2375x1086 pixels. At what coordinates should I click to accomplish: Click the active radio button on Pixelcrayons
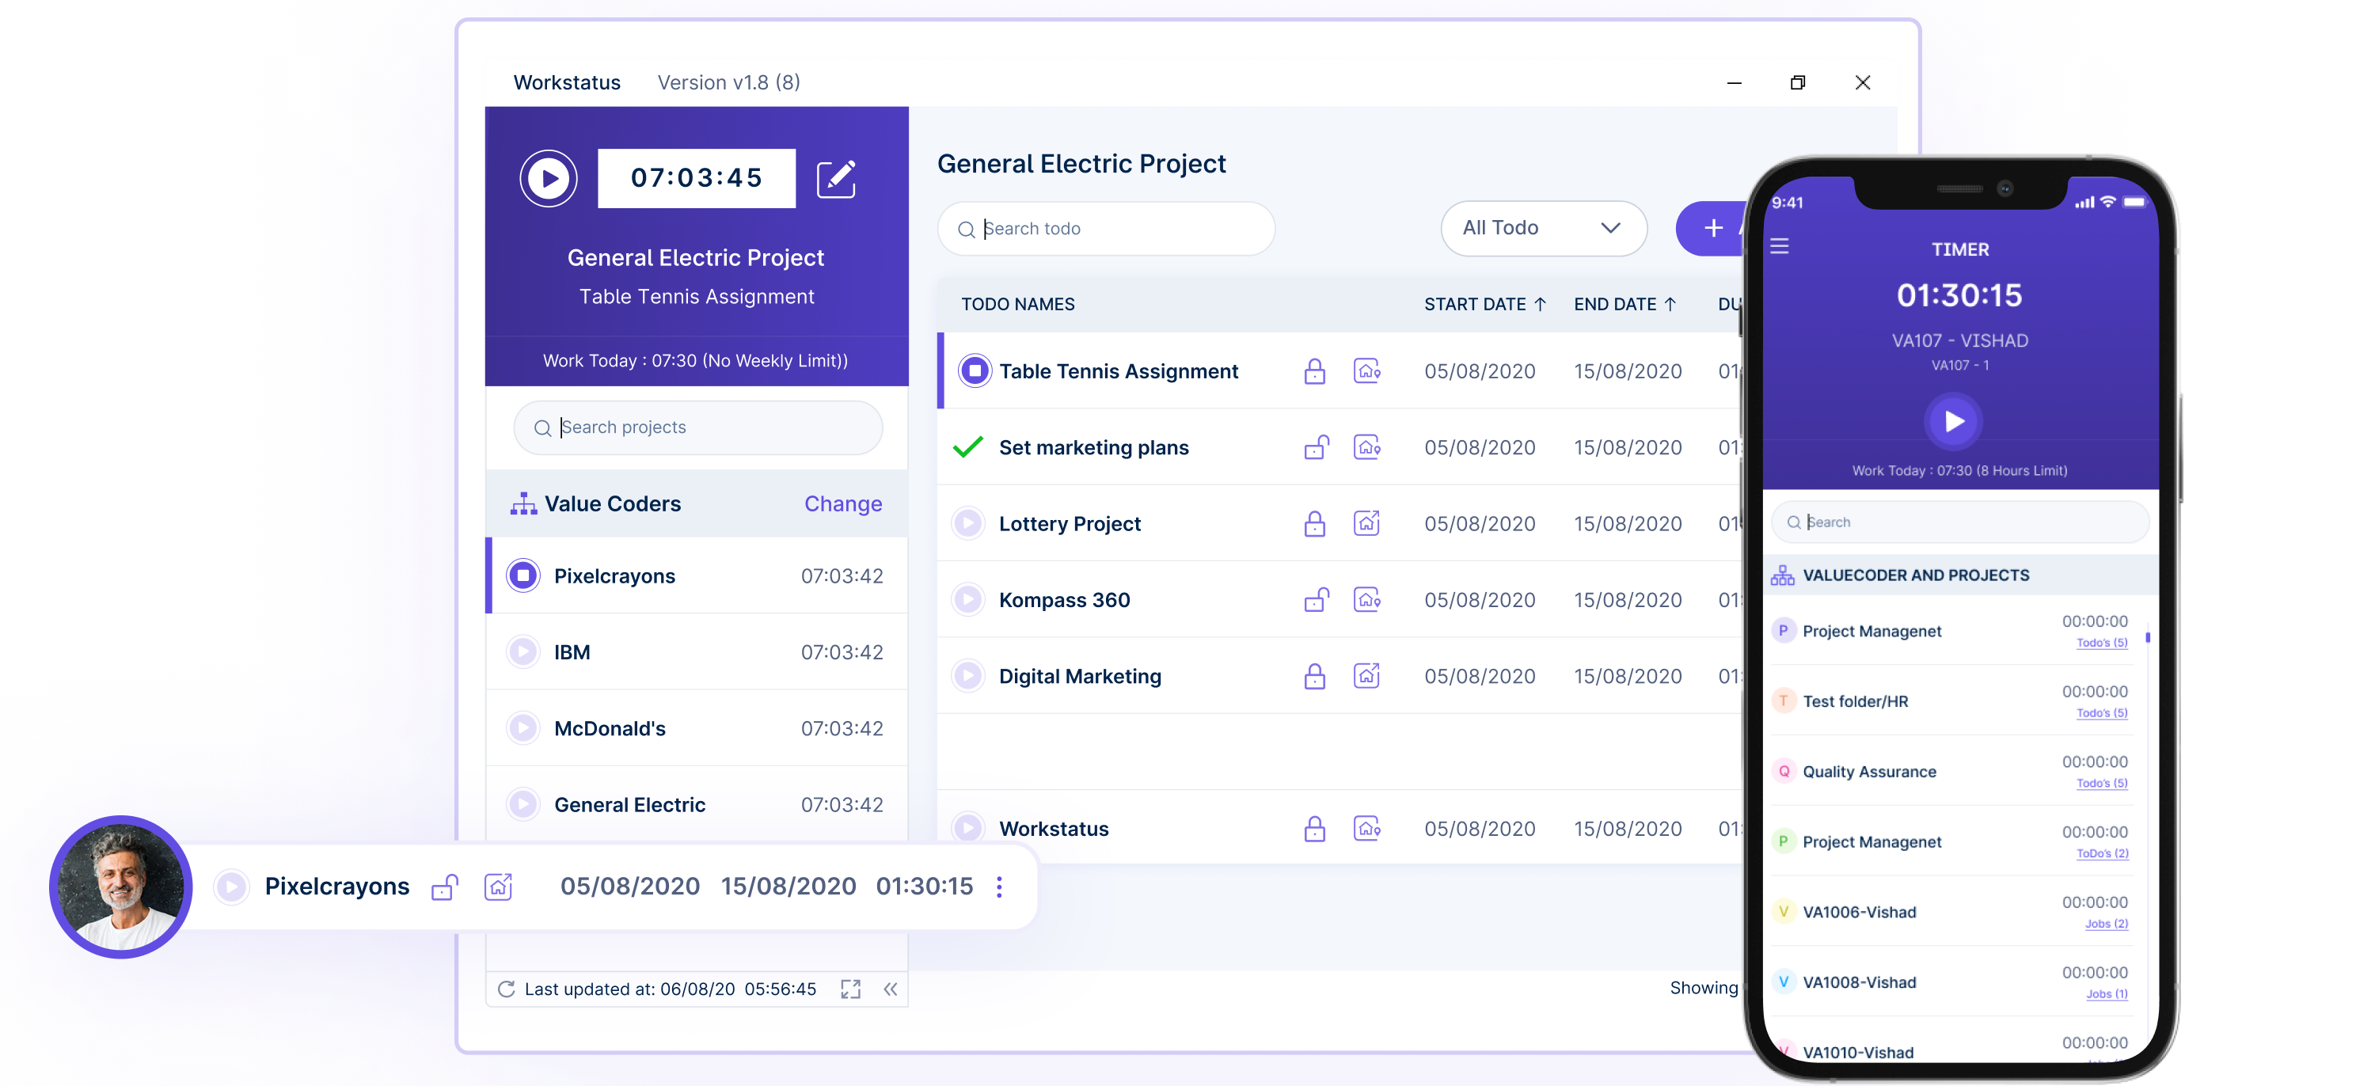pos(526,575)
